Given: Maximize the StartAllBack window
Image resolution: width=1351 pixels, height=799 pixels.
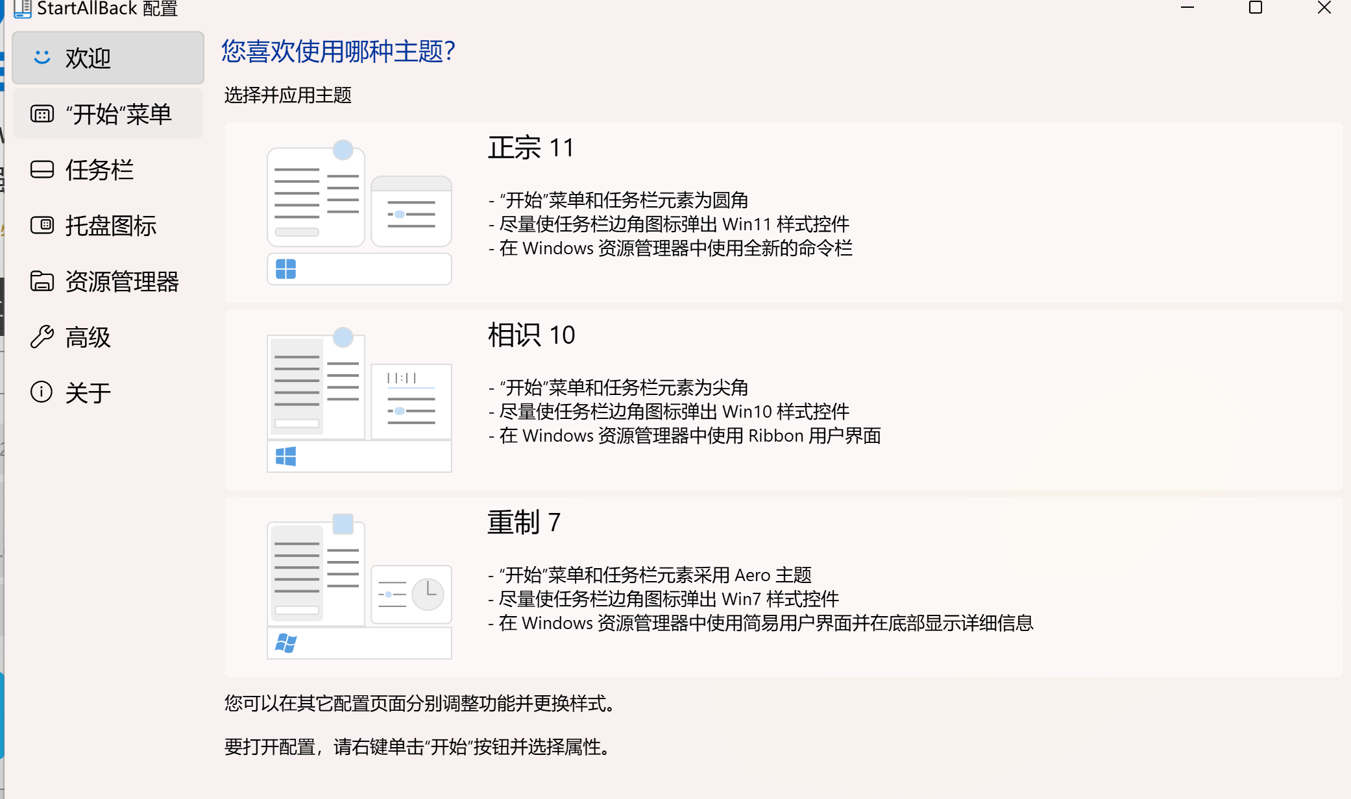Looking at the screenshot, I should point(1256,8).
